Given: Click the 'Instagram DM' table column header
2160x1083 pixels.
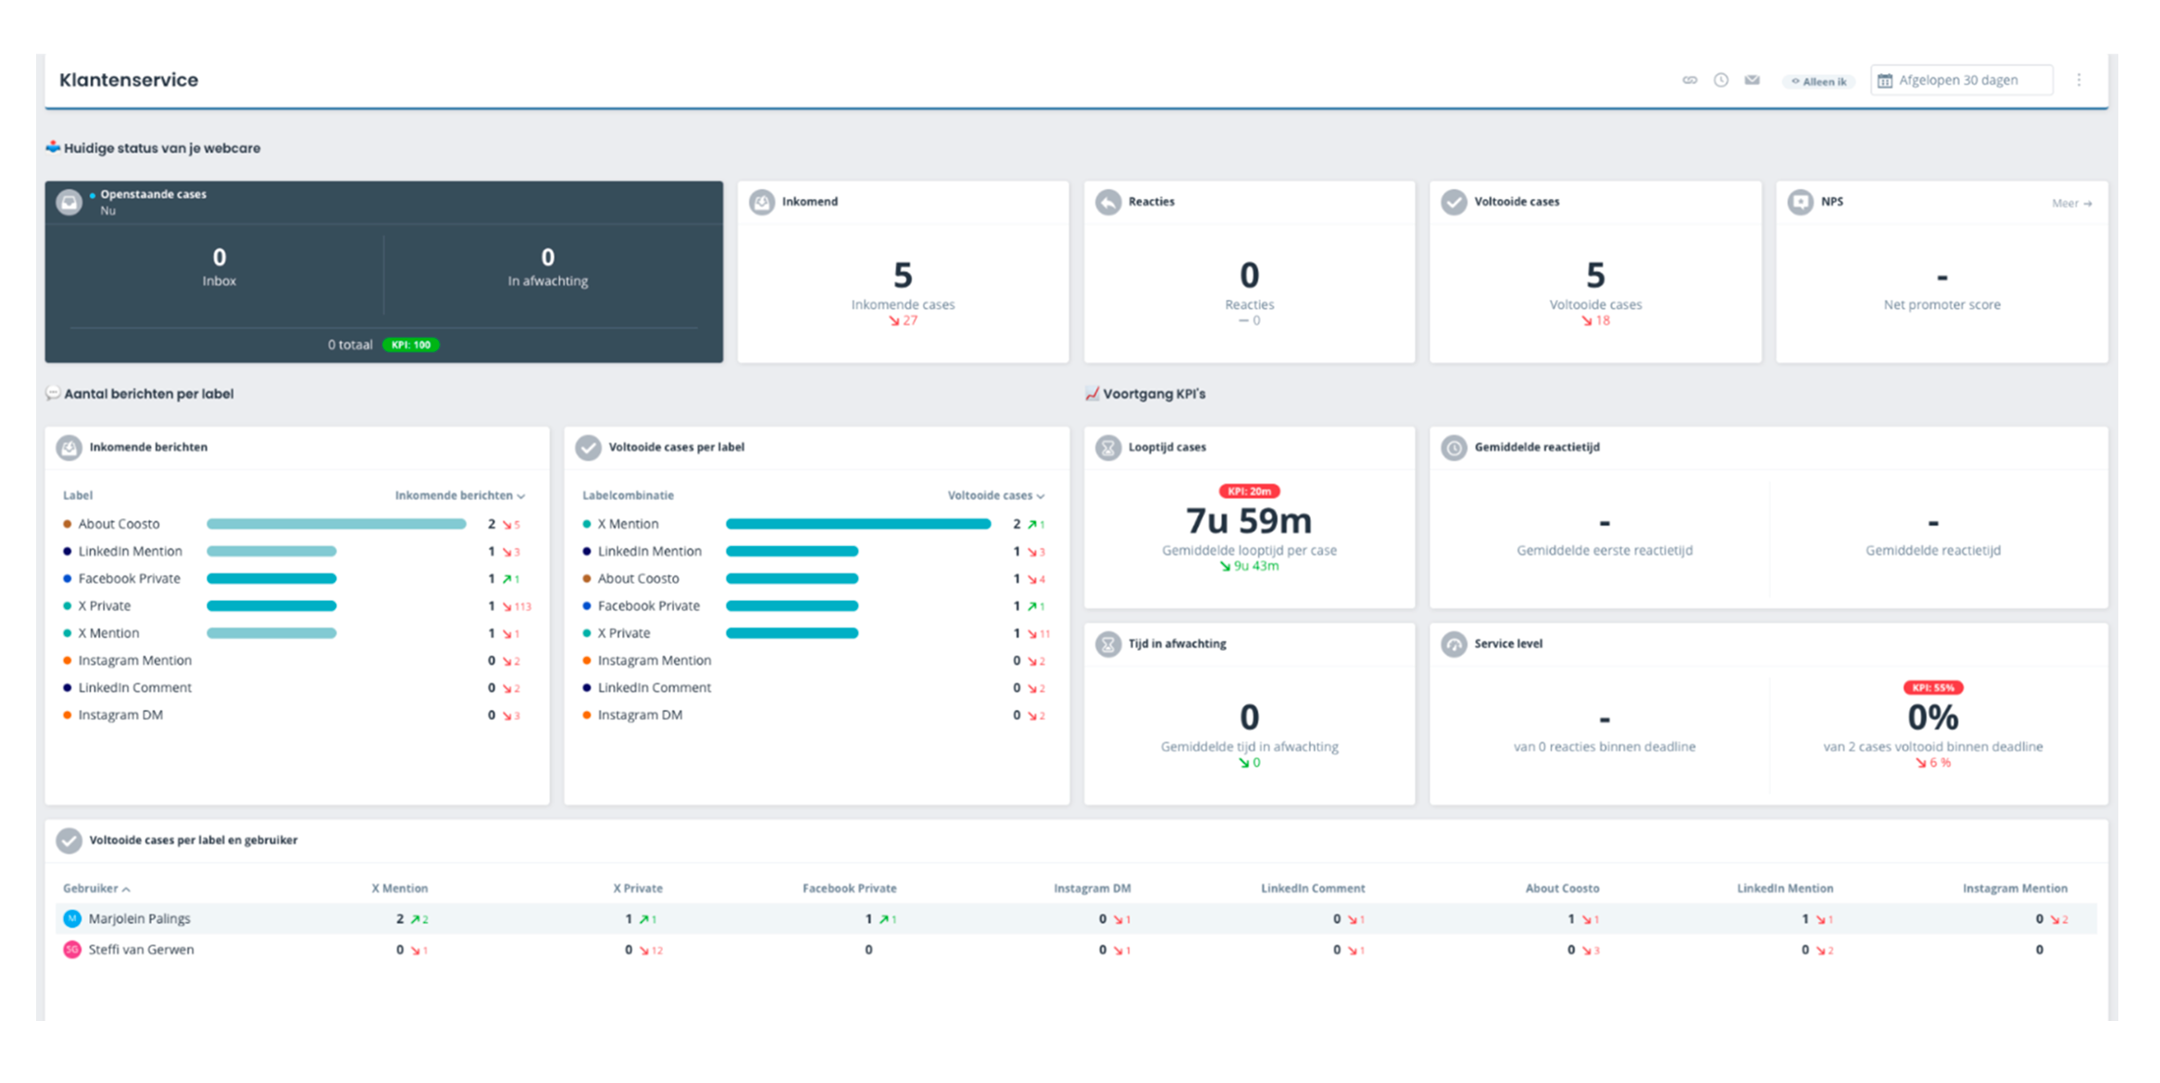Looking at the screenshot, I should click(x=1092, y=889).
